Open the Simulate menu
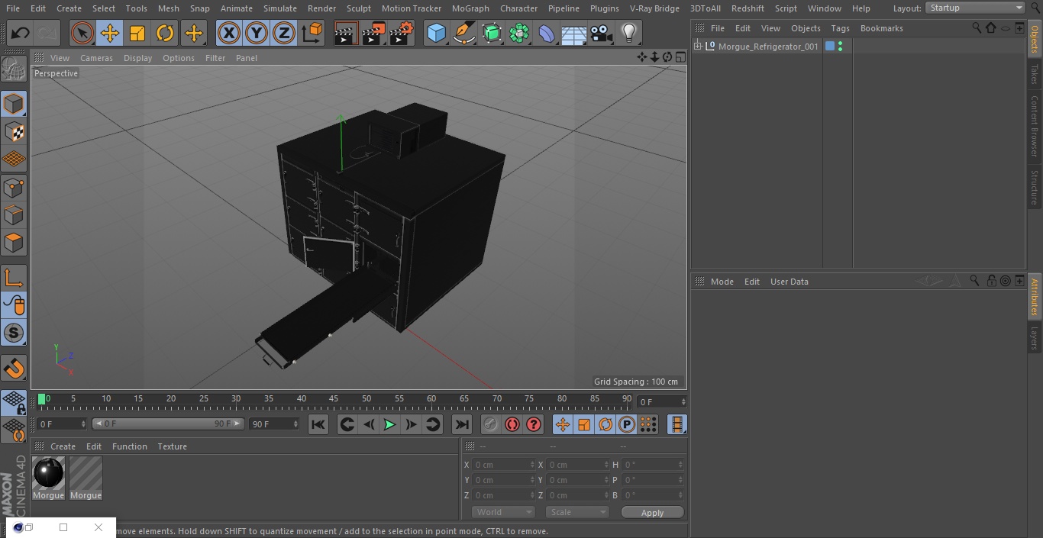The height and width of the screenshot is (538, 1043). (x=279, y=8)
